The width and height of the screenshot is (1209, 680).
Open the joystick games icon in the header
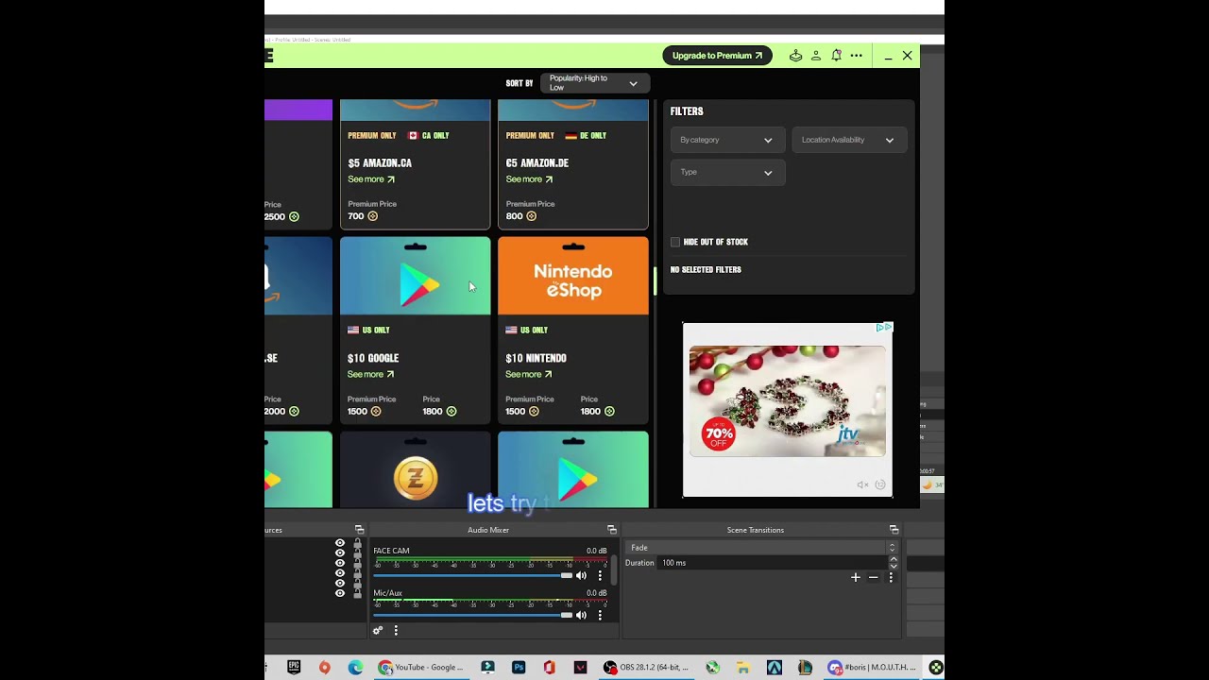[x=795, y=56]
